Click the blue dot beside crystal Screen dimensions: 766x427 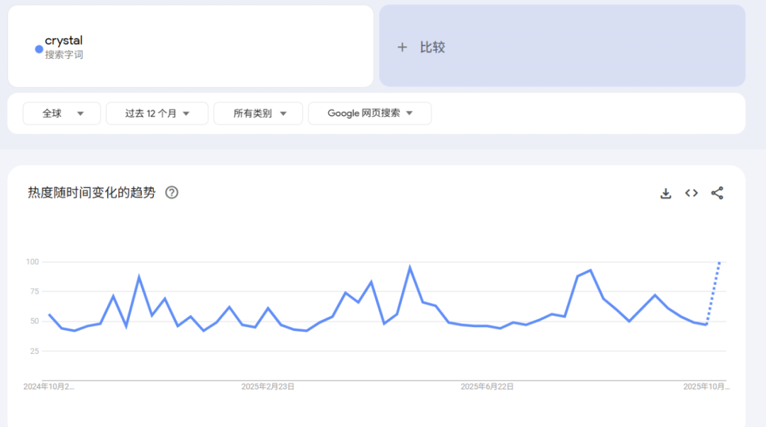pos(38,49)
